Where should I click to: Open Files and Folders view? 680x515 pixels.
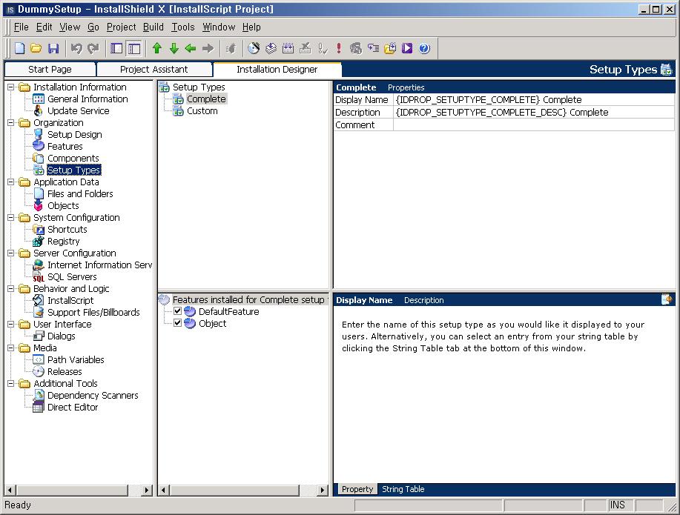[80, 194]
